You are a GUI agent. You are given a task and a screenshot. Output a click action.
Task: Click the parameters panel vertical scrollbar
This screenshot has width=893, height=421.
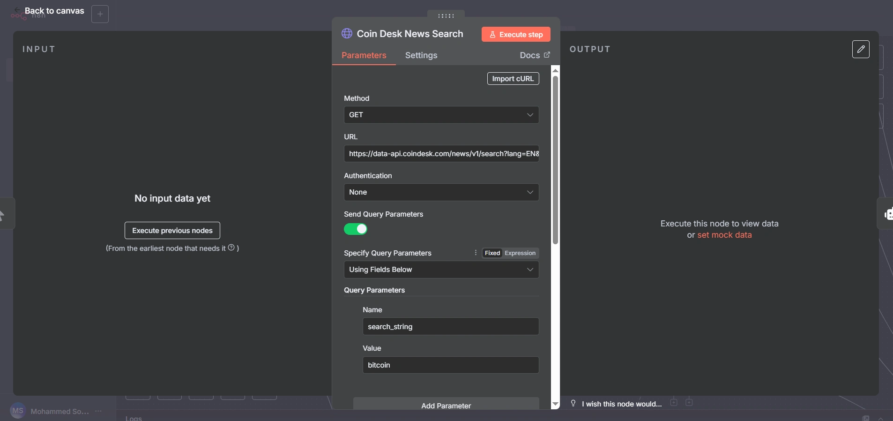[555, 159]
